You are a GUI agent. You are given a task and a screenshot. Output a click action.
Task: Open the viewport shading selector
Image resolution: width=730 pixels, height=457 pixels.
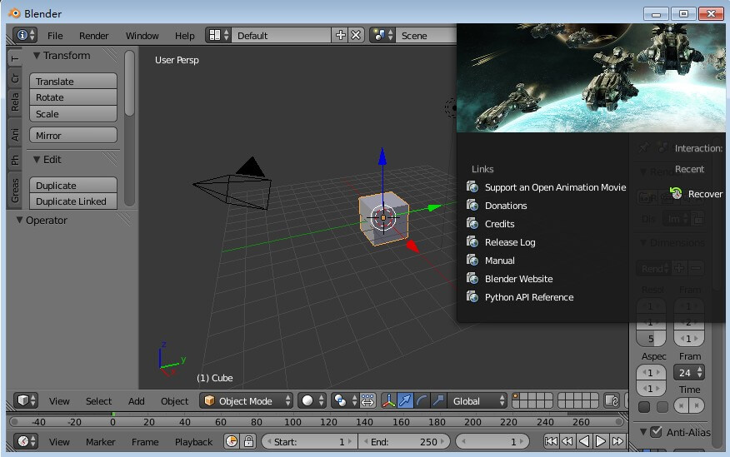[312, 400]
